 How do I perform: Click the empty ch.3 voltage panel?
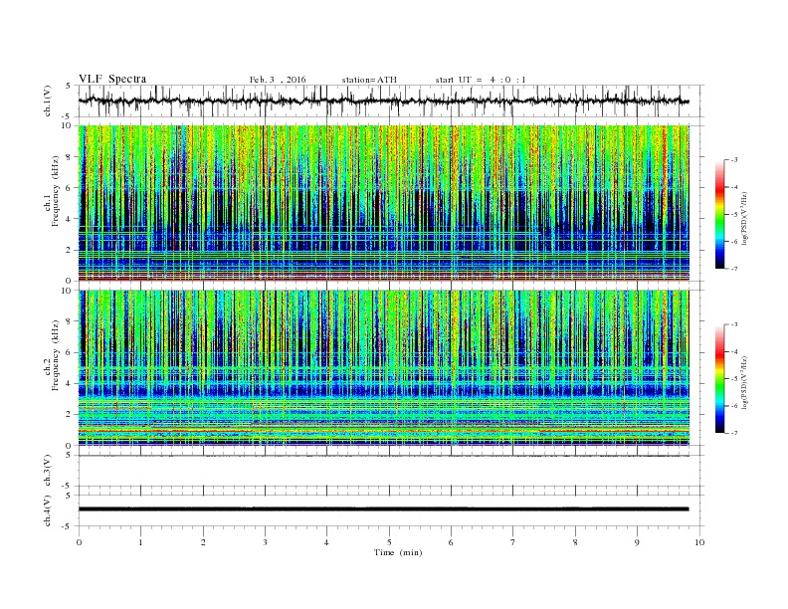390,471
